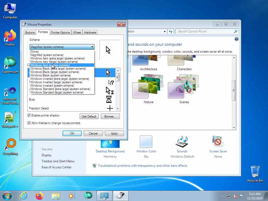Choose Windows Inverted (large) scheme

(x=62, y=82)
